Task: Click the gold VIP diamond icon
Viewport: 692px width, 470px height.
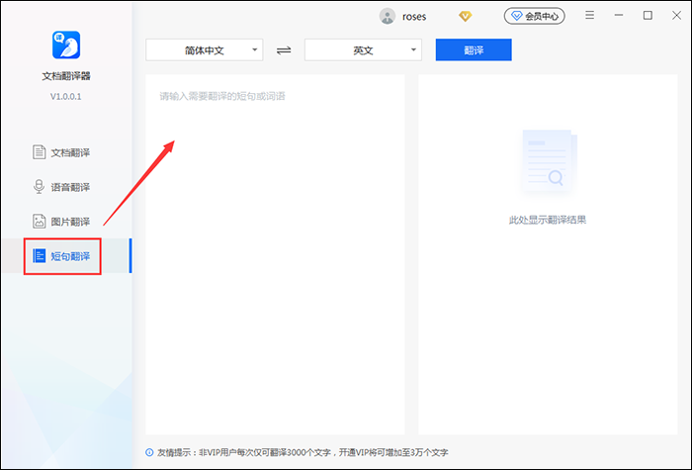Action: tap(466, 16)
